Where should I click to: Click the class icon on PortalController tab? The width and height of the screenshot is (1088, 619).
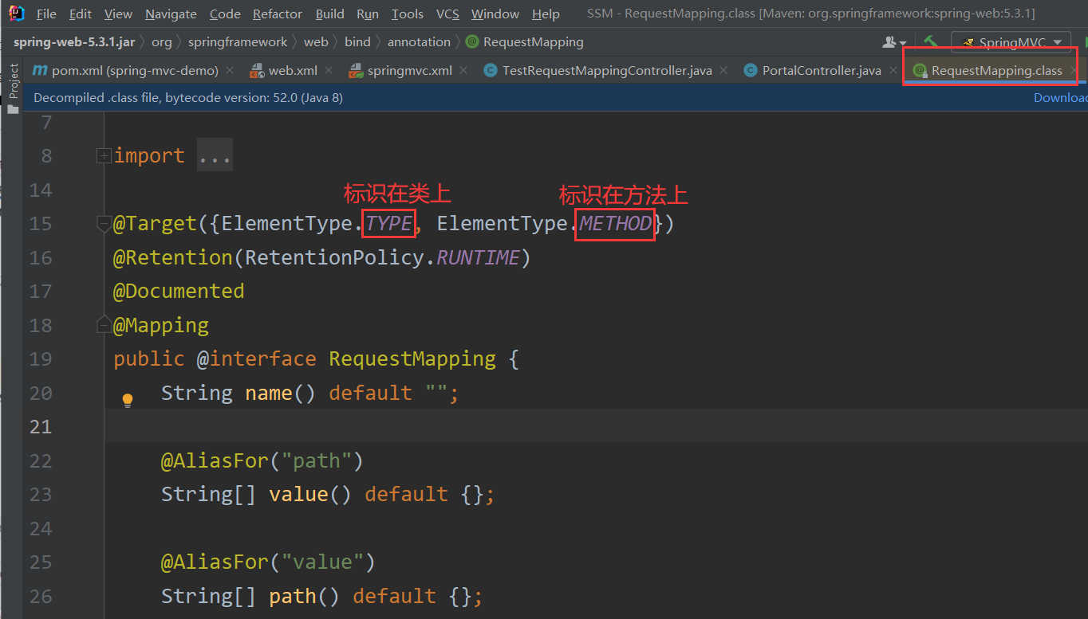750,71
